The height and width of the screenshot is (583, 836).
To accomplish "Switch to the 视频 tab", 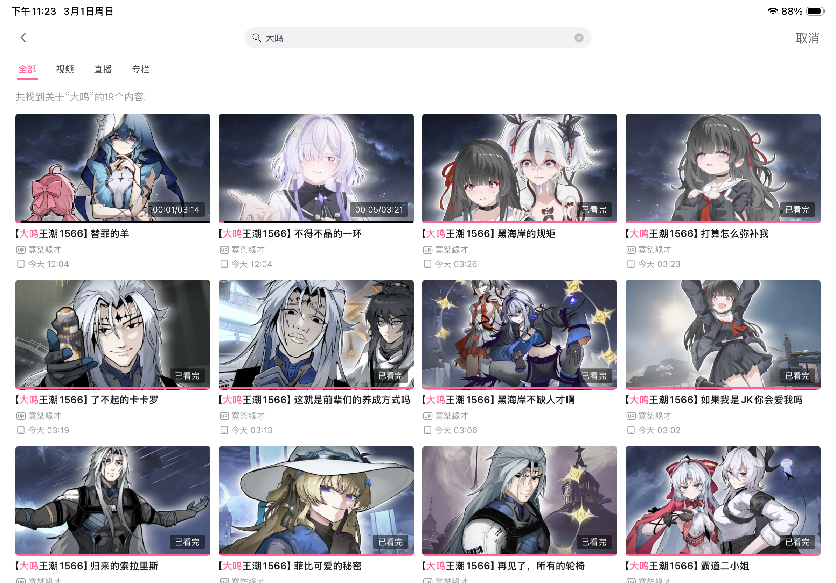I will click(65, 69).
